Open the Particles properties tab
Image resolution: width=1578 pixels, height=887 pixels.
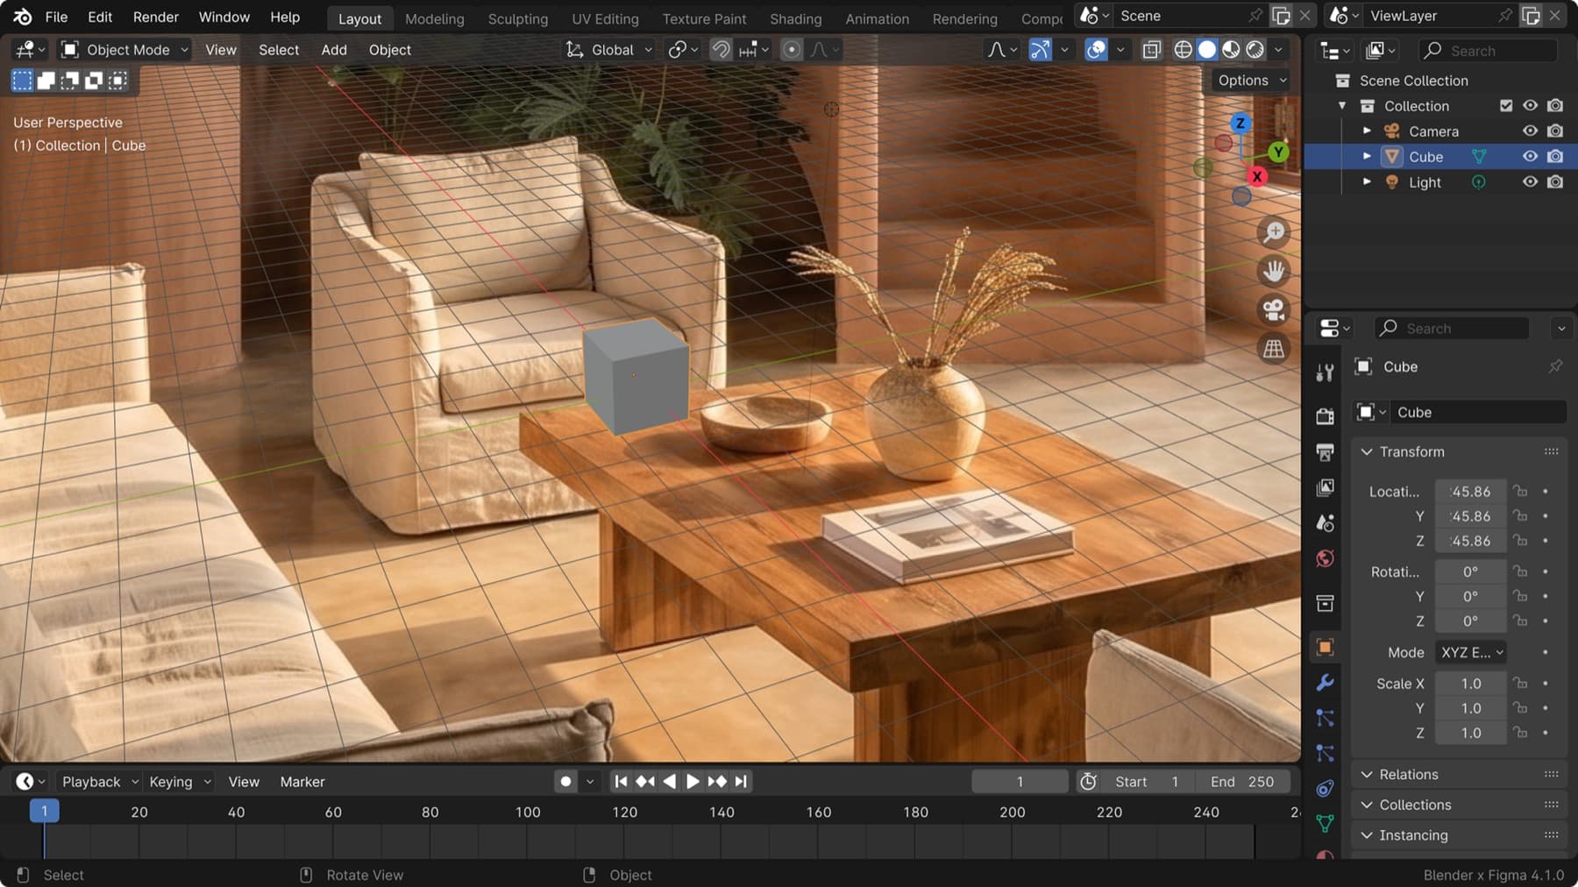pos(1325,718)
